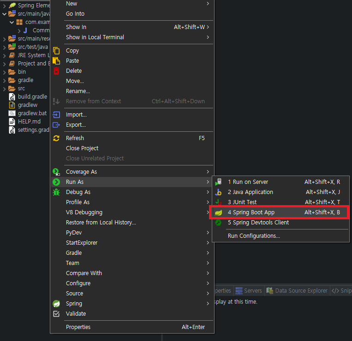The image size is (352, 341).
Task: Click the red Delete trash icon
Action: point(56,71)
